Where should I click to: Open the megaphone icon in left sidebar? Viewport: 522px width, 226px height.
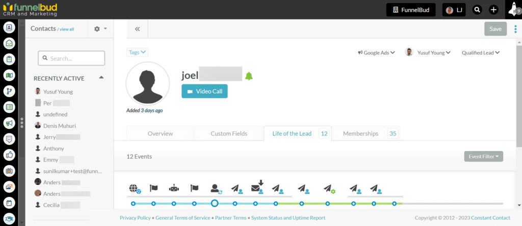(9, 123)
